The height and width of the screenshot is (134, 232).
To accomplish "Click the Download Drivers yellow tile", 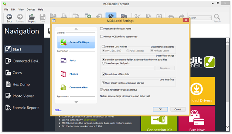I will [202, 91].
